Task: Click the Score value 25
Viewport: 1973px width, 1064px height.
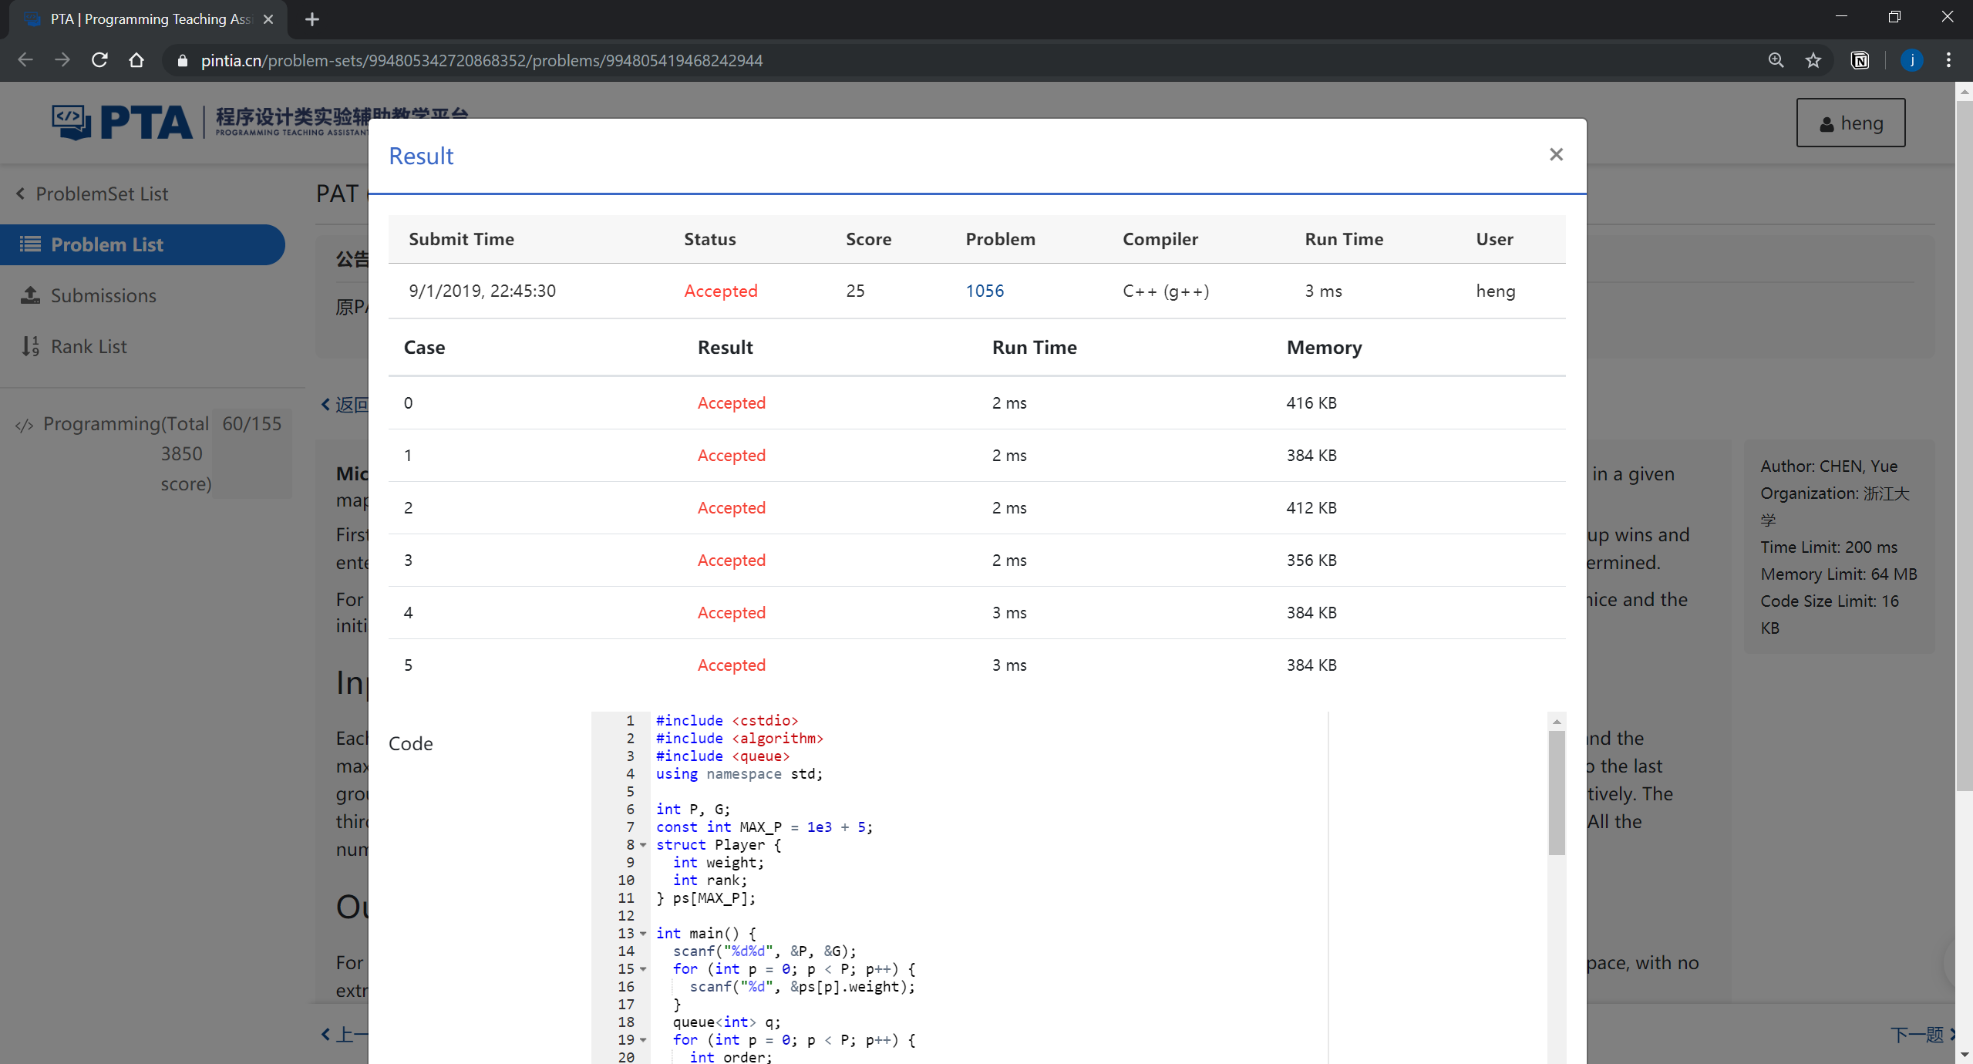Action: tap(855, 291)
